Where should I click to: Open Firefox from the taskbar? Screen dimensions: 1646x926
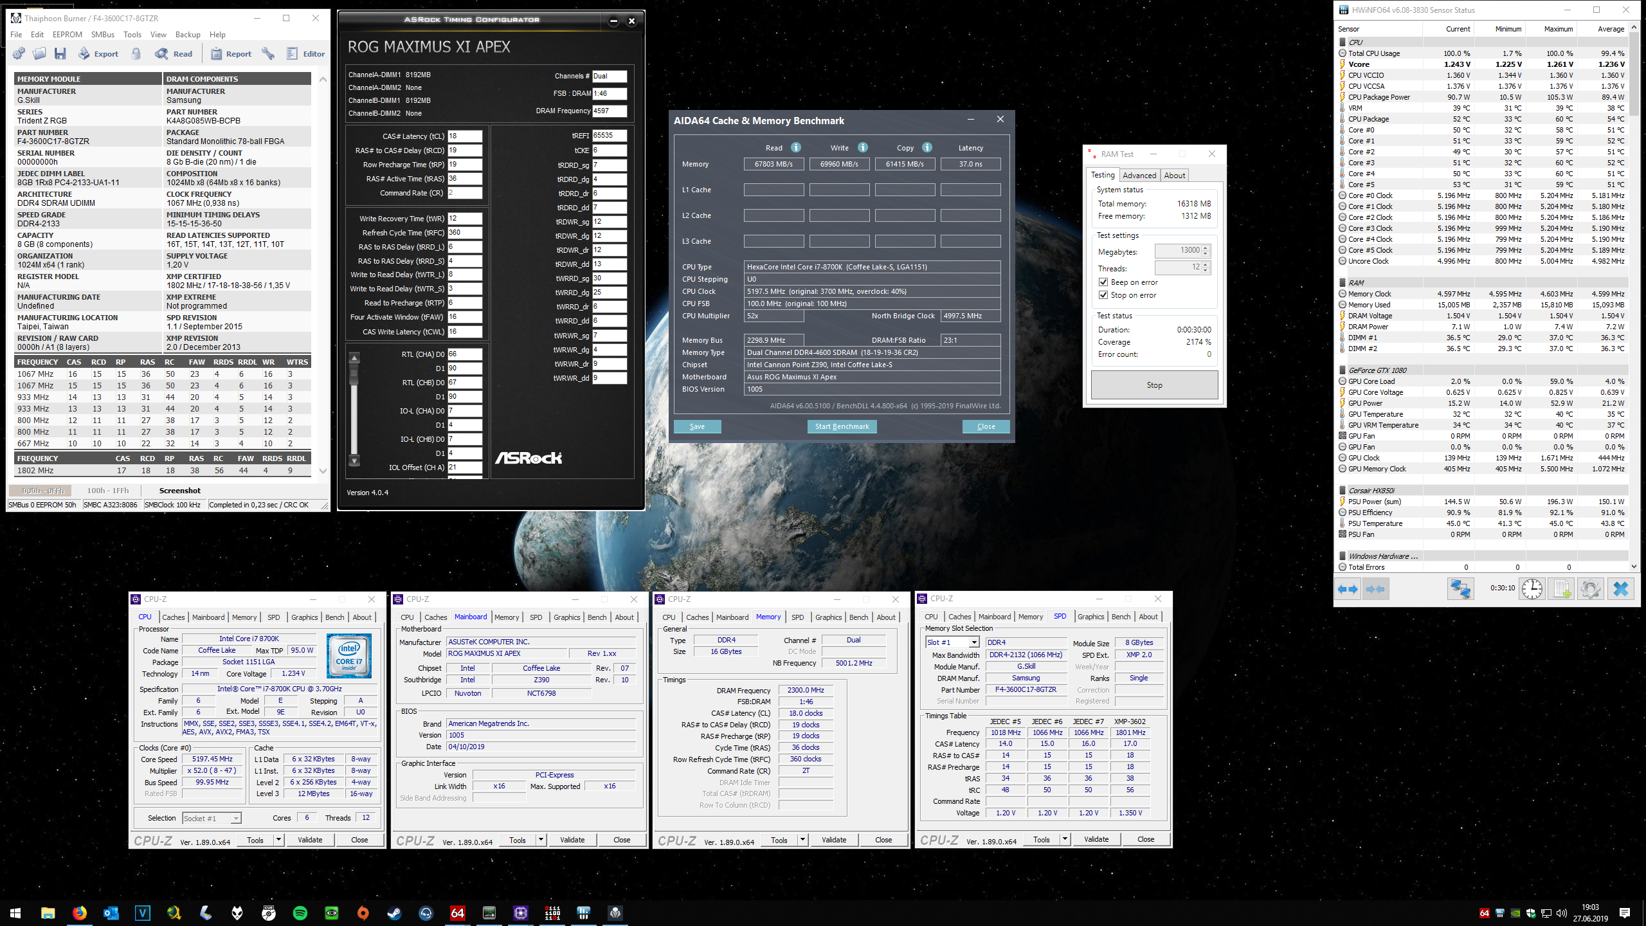pos(79,912)
